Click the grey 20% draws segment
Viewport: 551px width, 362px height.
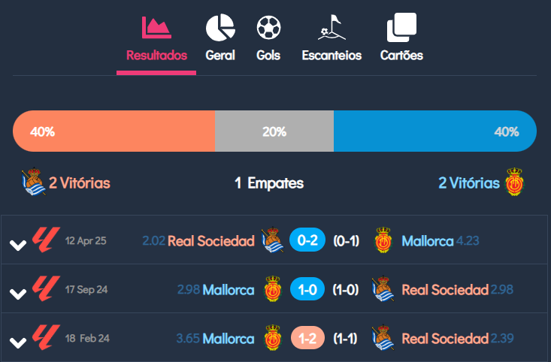pos(274,131)
